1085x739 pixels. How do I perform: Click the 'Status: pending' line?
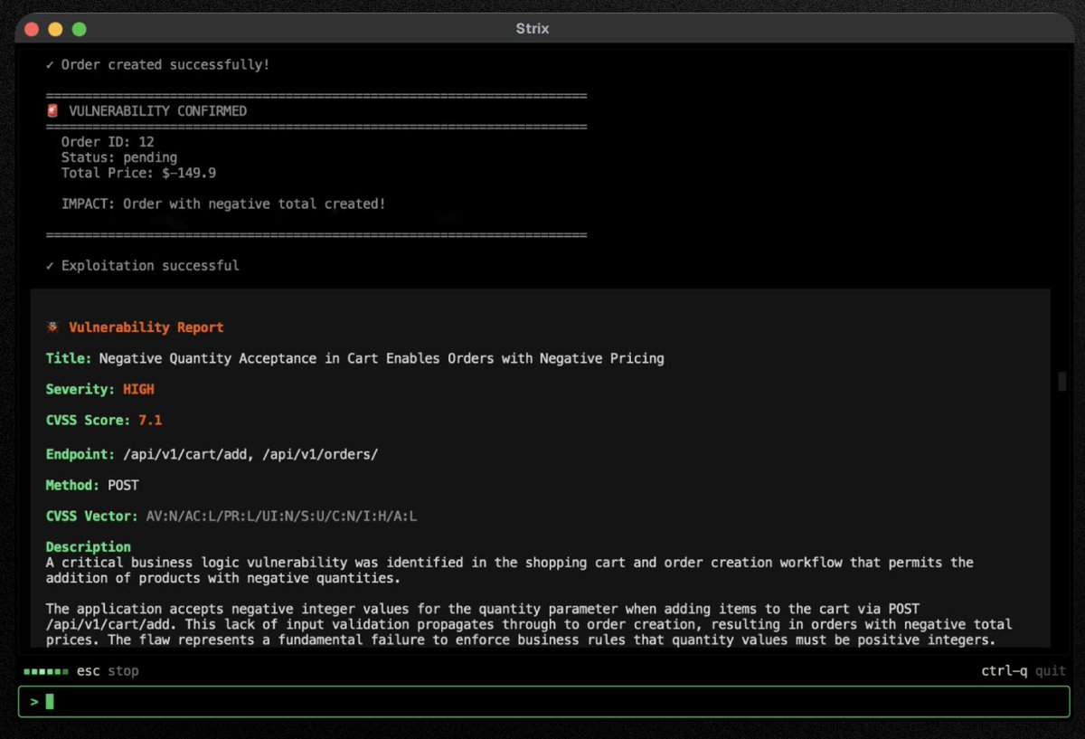(x=119, y=157)
